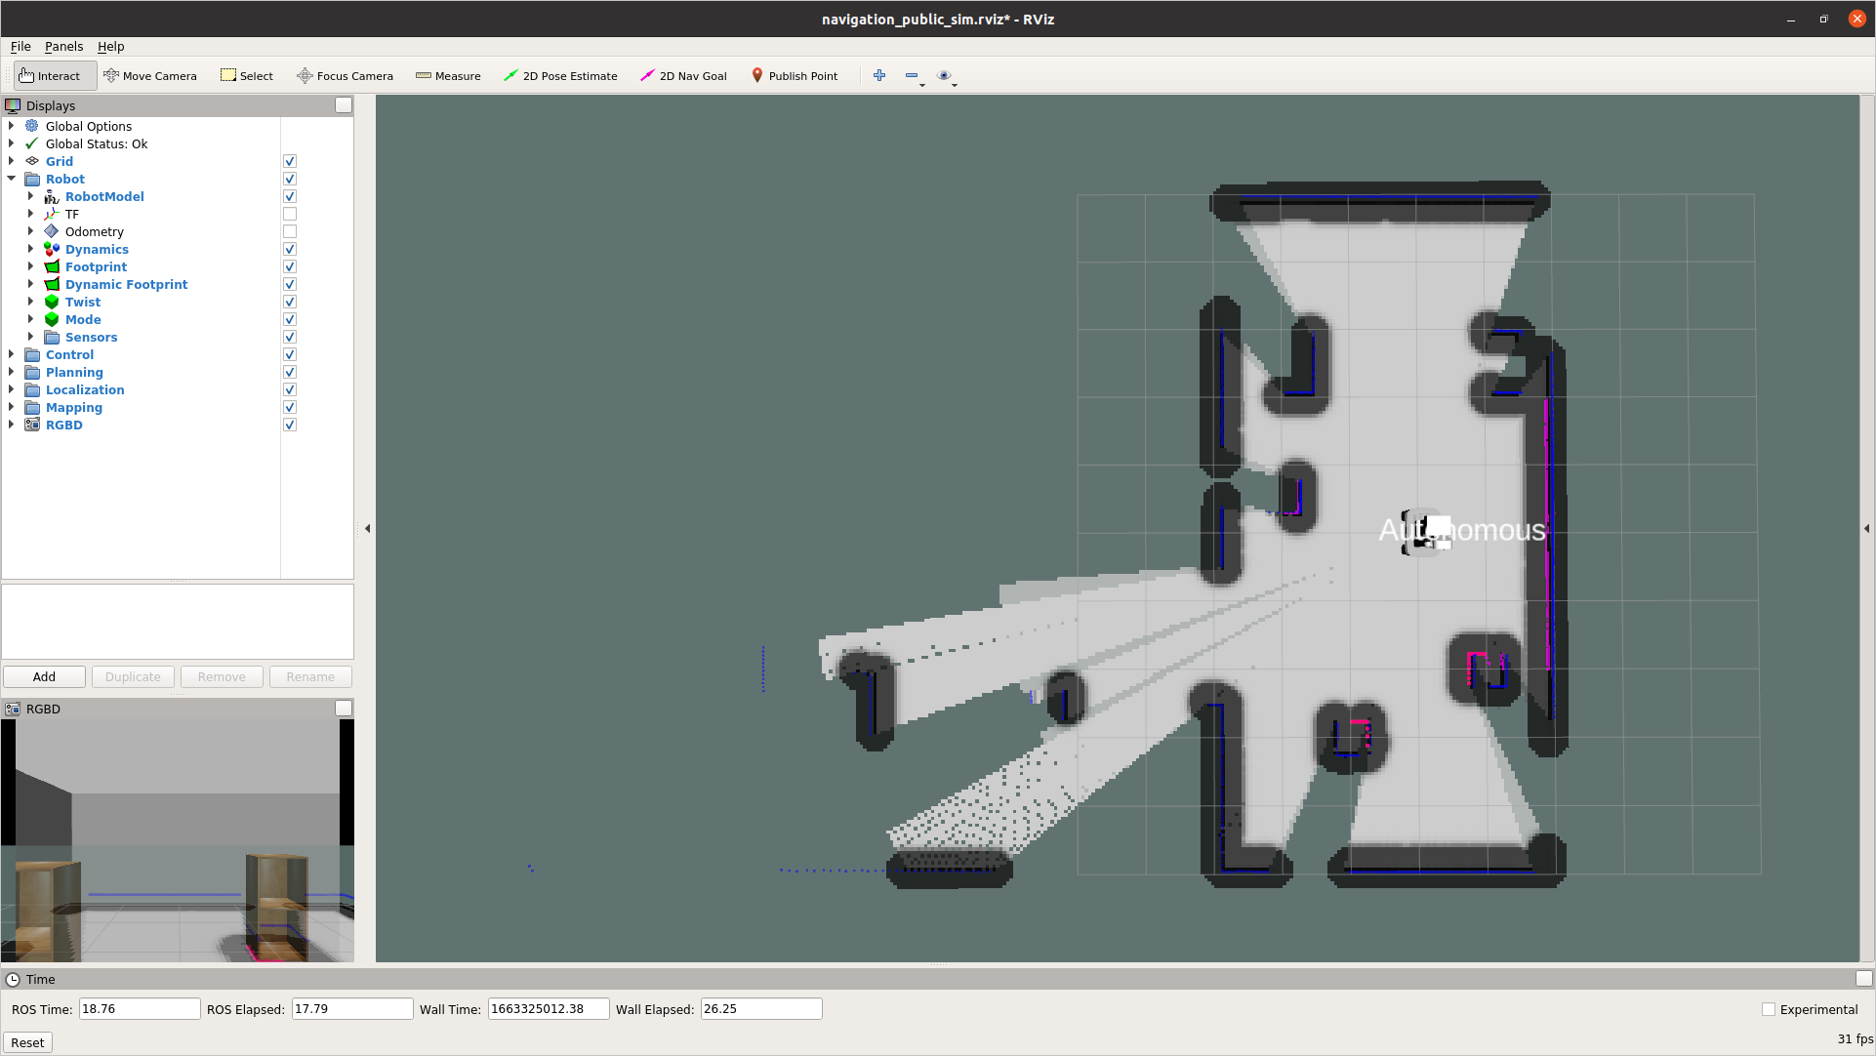
Task: Click the Mode green marker icon
Action: [52, 319]
